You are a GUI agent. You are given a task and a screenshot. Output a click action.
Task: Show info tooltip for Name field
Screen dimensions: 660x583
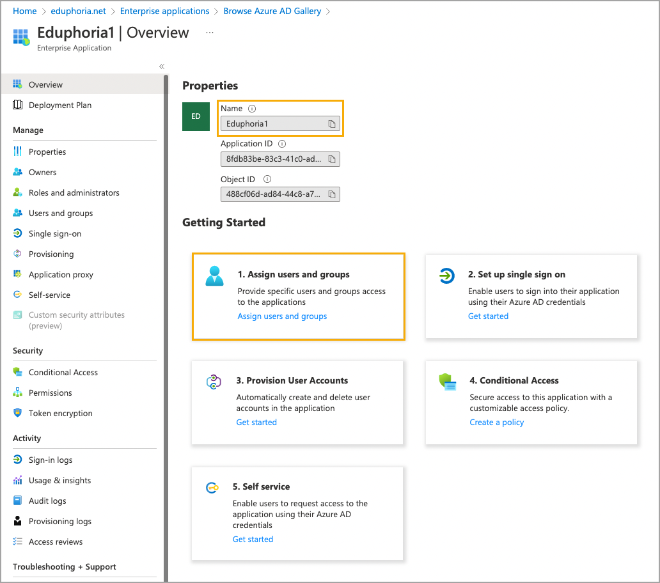[x=252, y=109]
